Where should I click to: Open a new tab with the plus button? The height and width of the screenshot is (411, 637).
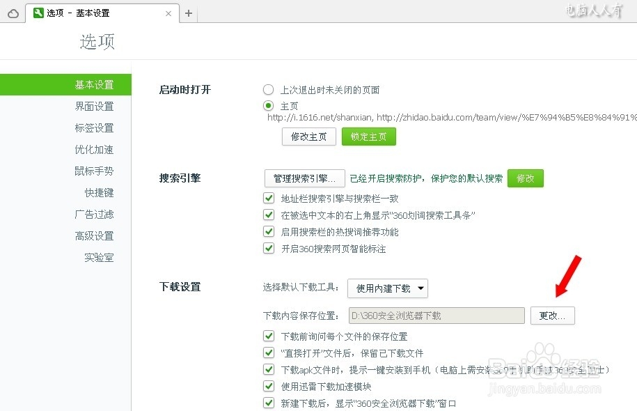189,13
